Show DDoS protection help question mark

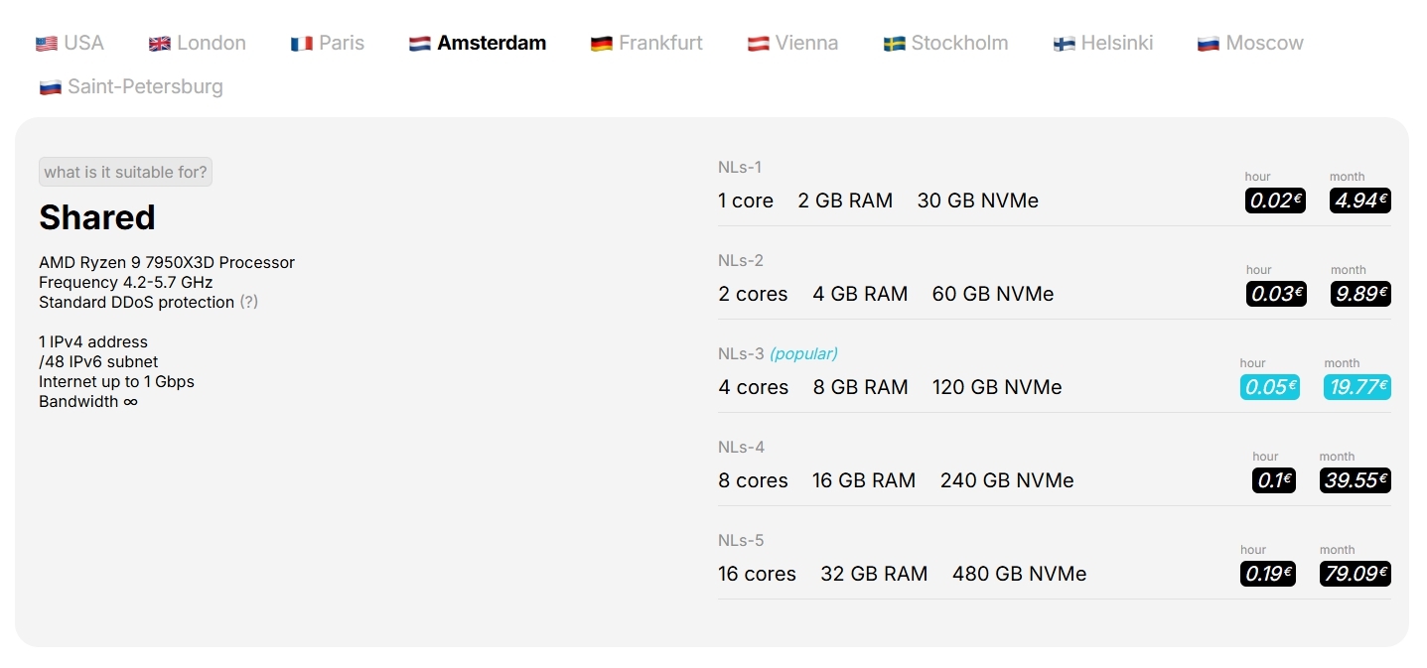coord(248,302)
